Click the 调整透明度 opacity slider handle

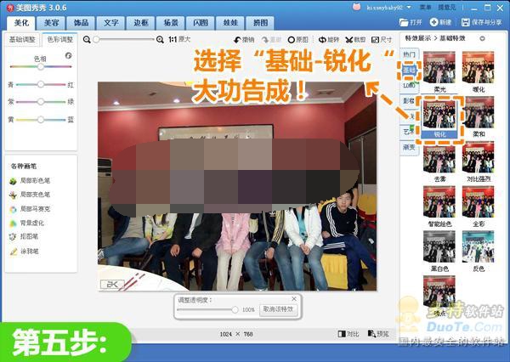tap(235, 309)
